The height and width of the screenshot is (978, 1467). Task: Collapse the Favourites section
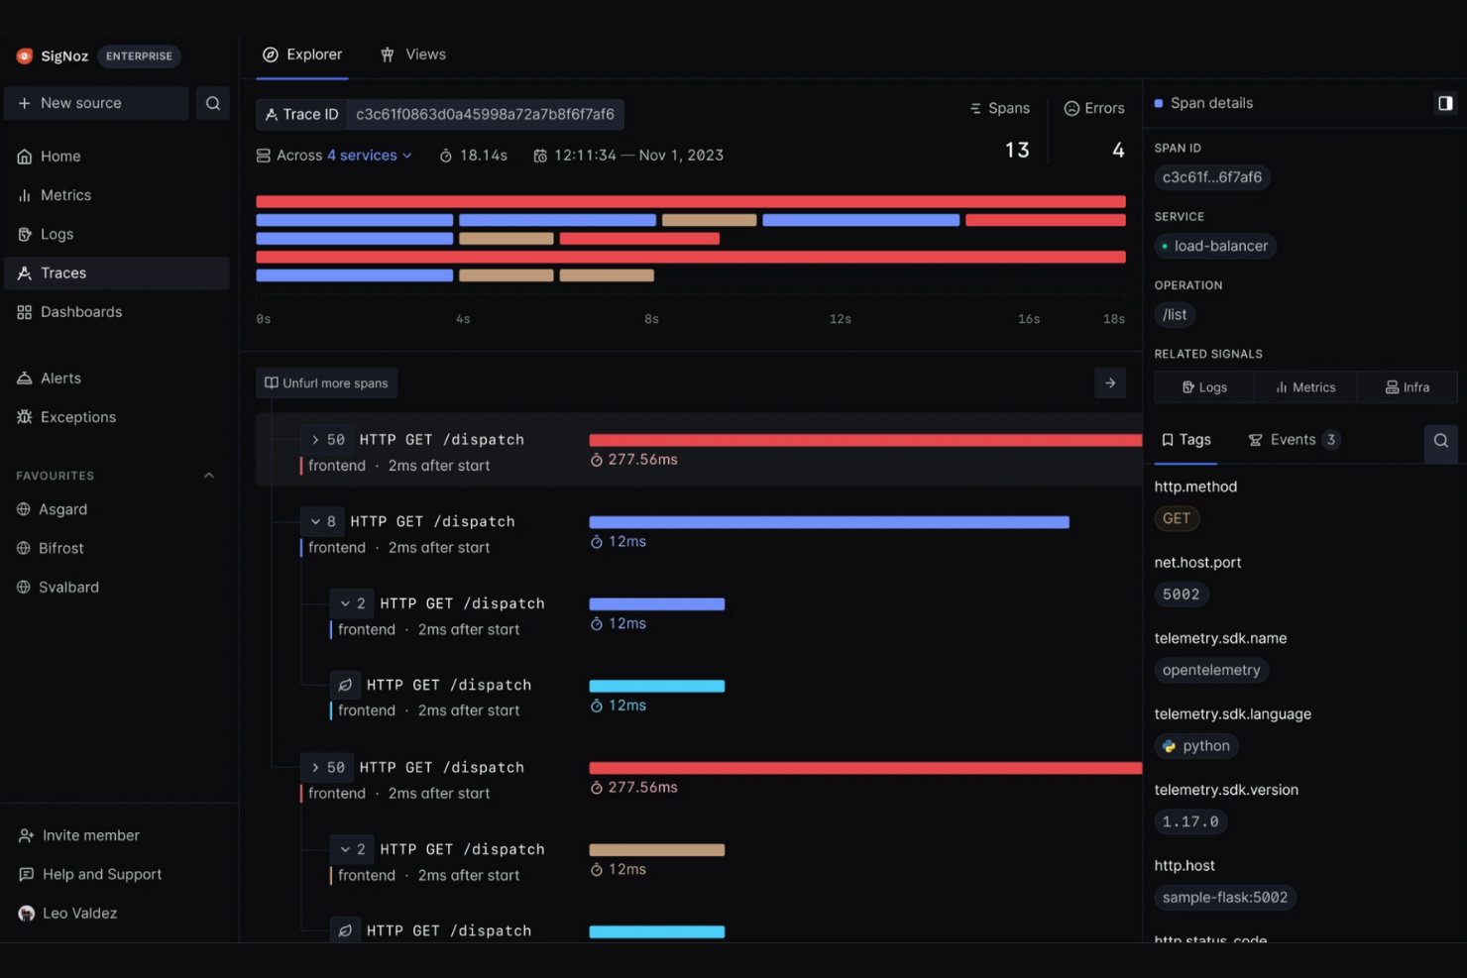point(209,475)
